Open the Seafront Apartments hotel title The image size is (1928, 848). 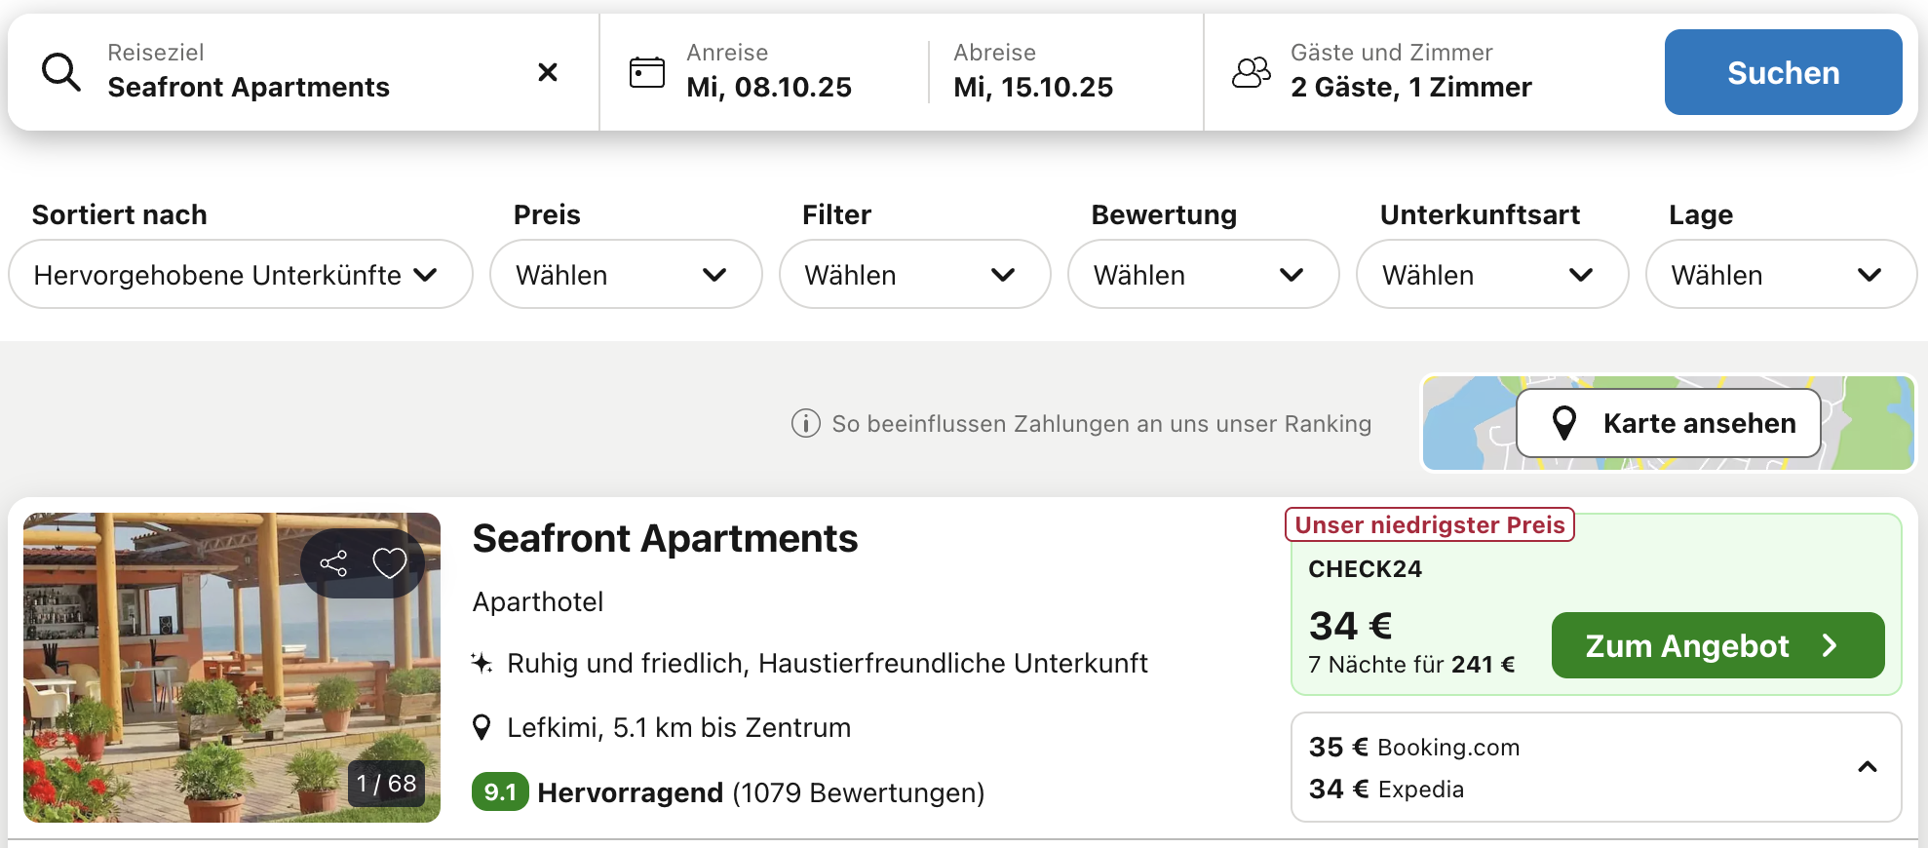coord(665,538)
